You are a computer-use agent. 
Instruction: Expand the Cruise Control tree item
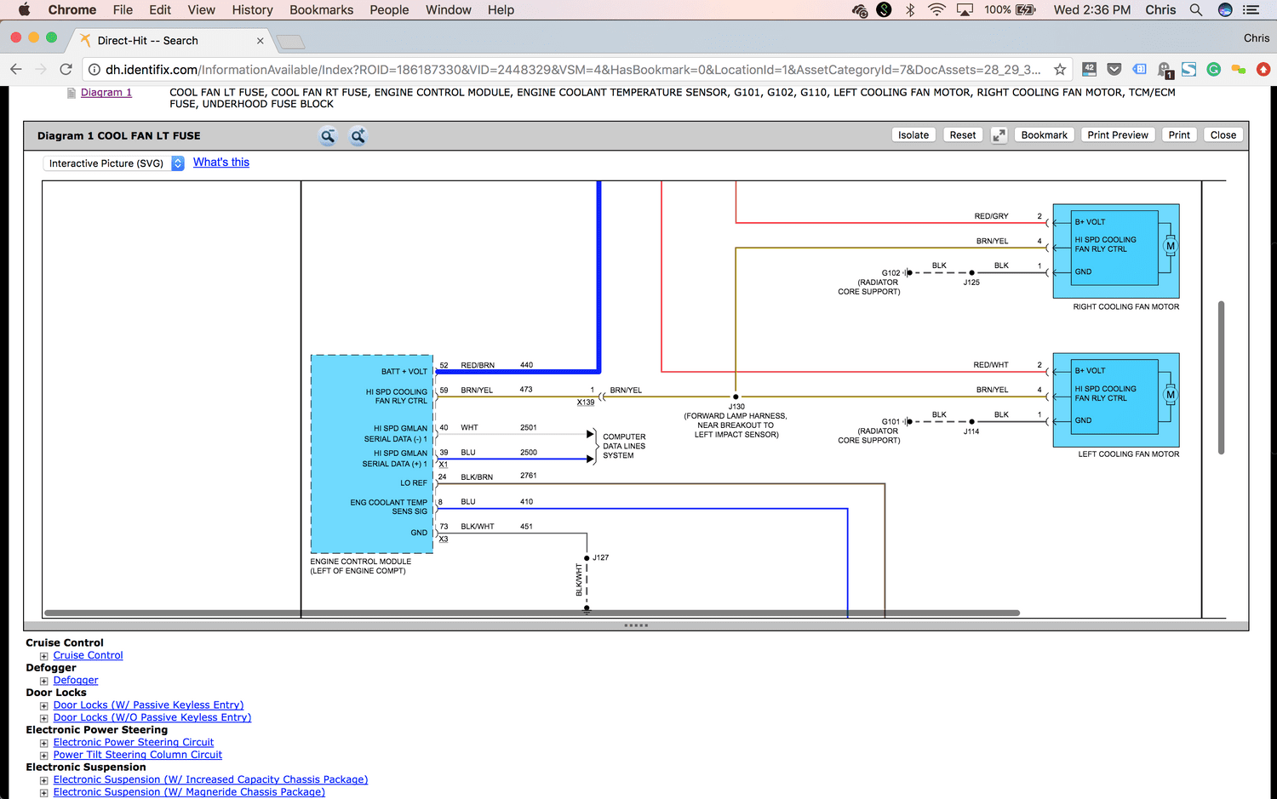[43, 656]
